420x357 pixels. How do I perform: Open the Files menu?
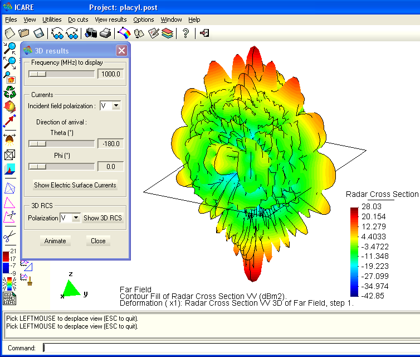point(11,20)
